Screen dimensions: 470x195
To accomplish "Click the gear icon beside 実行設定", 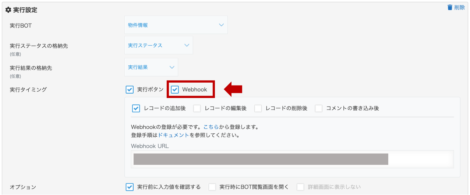I will click(x=8, y=10).
